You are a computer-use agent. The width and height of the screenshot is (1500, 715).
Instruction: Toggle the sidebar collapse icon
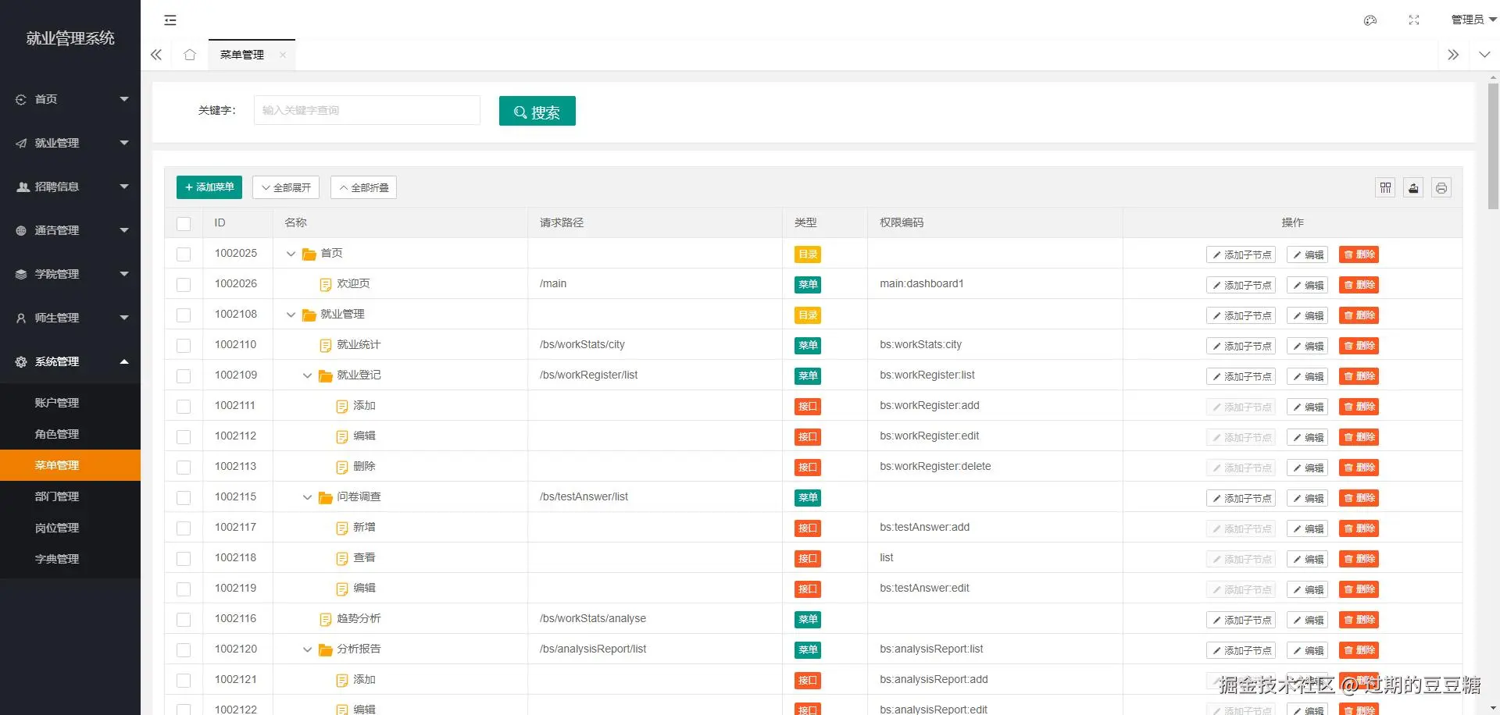(170, 20)
